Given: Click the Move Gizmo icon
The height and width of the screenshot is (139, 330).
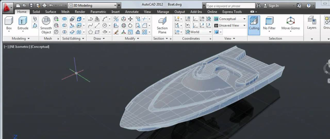Looking at the screenshot, I should coord(290,23).
